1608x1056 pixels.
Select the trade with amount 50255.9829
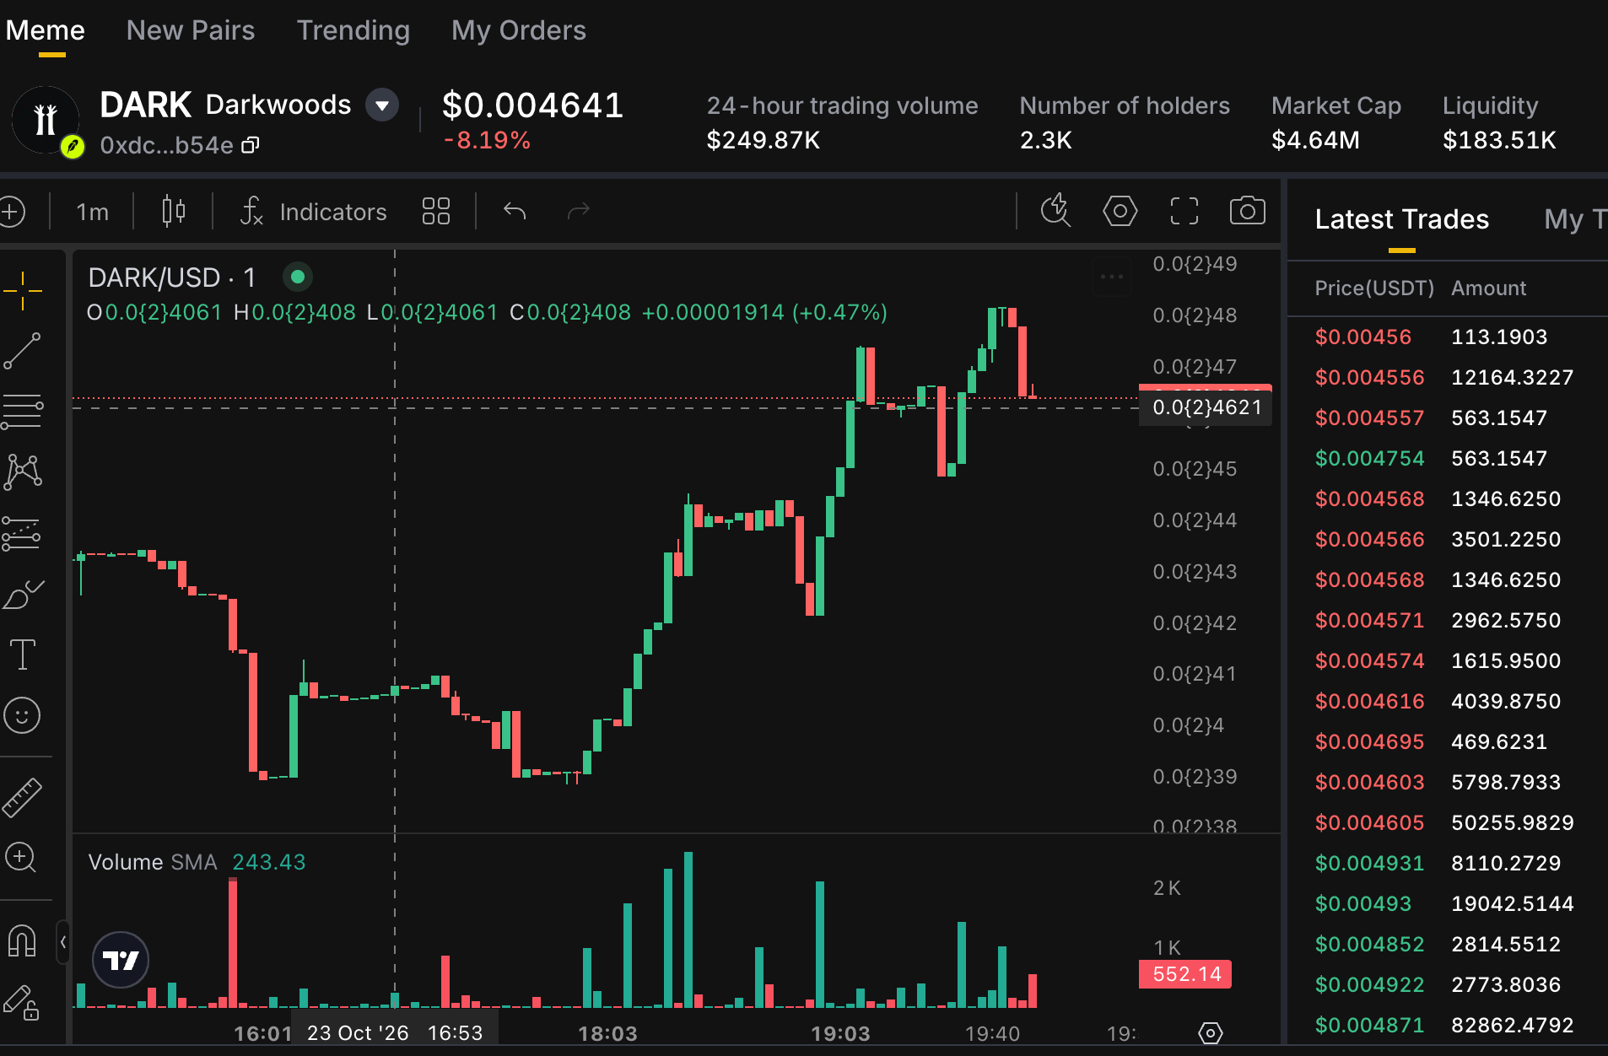click(1448, 822)
